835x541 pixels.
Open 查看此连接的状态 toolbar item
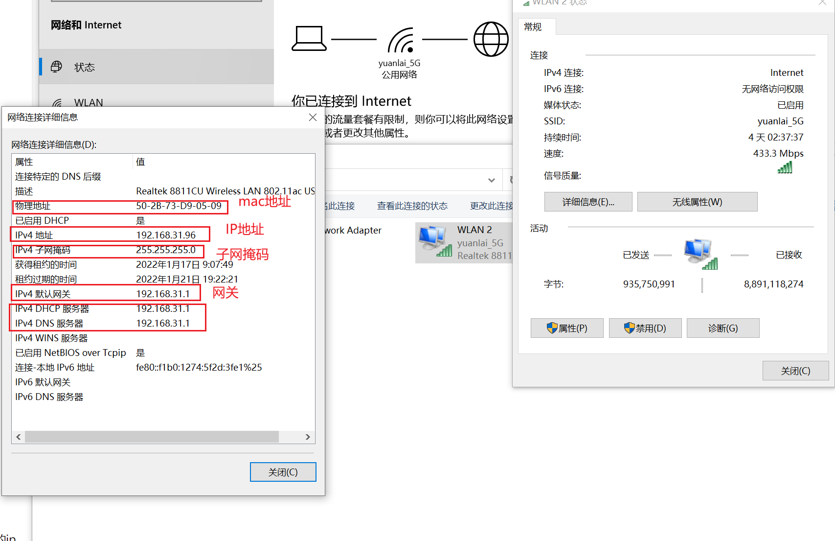click(x=412, y=206)
